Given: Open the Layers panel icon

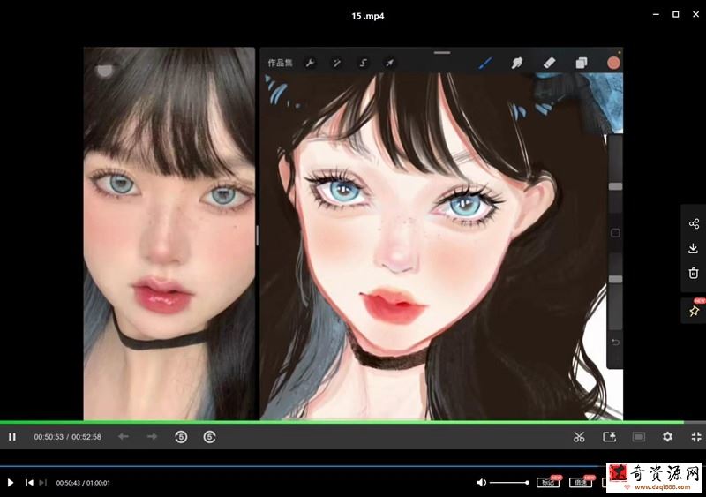Looking at the screenshot, I should click(x=582, y=63).
